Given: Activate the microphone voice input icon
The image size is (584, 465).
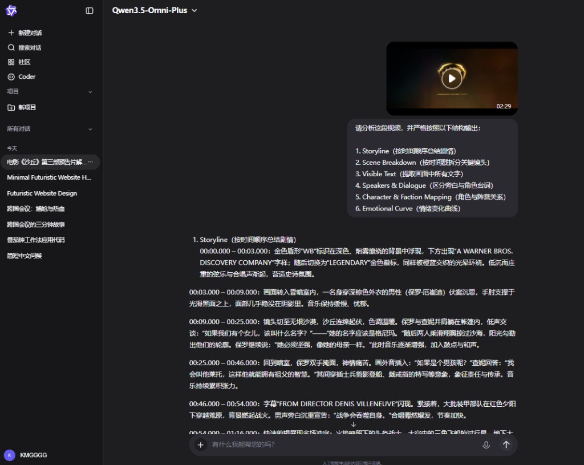Looking at the screenshot, I should tap(486, 445).
